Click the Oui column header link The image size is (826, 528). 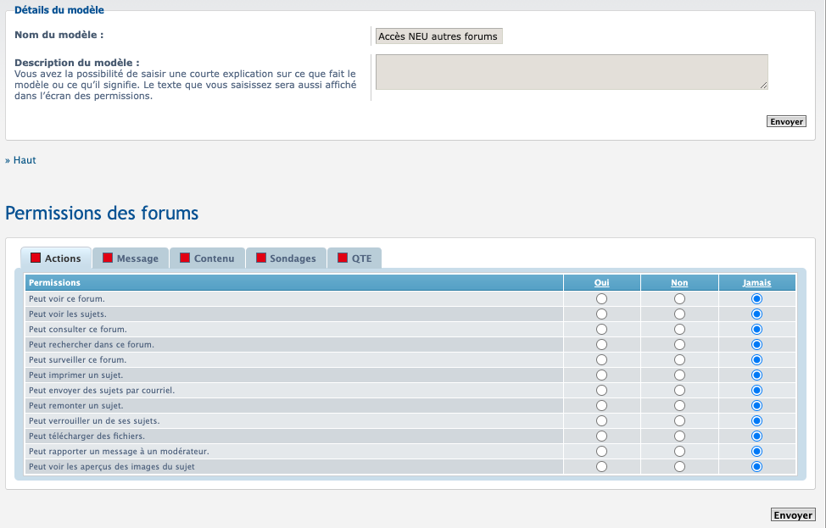coord(602,283)
